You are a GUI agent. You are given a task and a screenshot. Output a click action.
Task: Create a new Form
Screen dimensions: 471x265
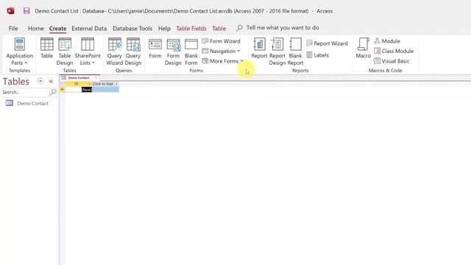tap(155, 49)
